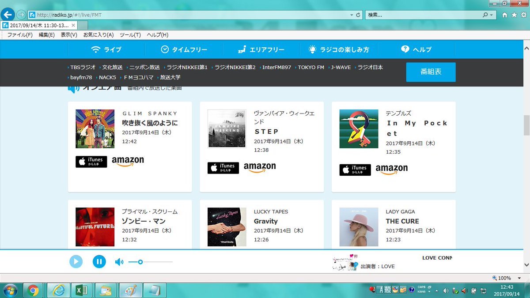This screenshot has height=298, width=530.
Task: Select the ニッポン放送 station link
Action: [x=144, y=68]
